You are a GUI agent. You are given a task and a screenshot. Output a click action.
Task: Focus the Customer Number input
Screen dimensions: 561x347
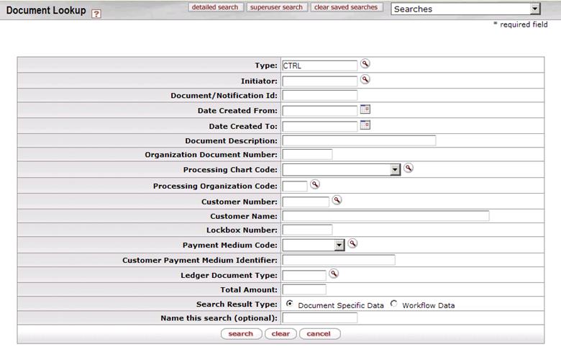pos(306,202)
